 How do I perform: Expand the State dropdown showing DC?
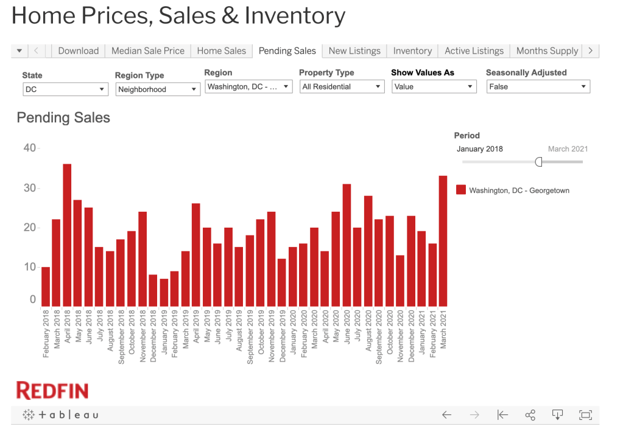(65, 89)
